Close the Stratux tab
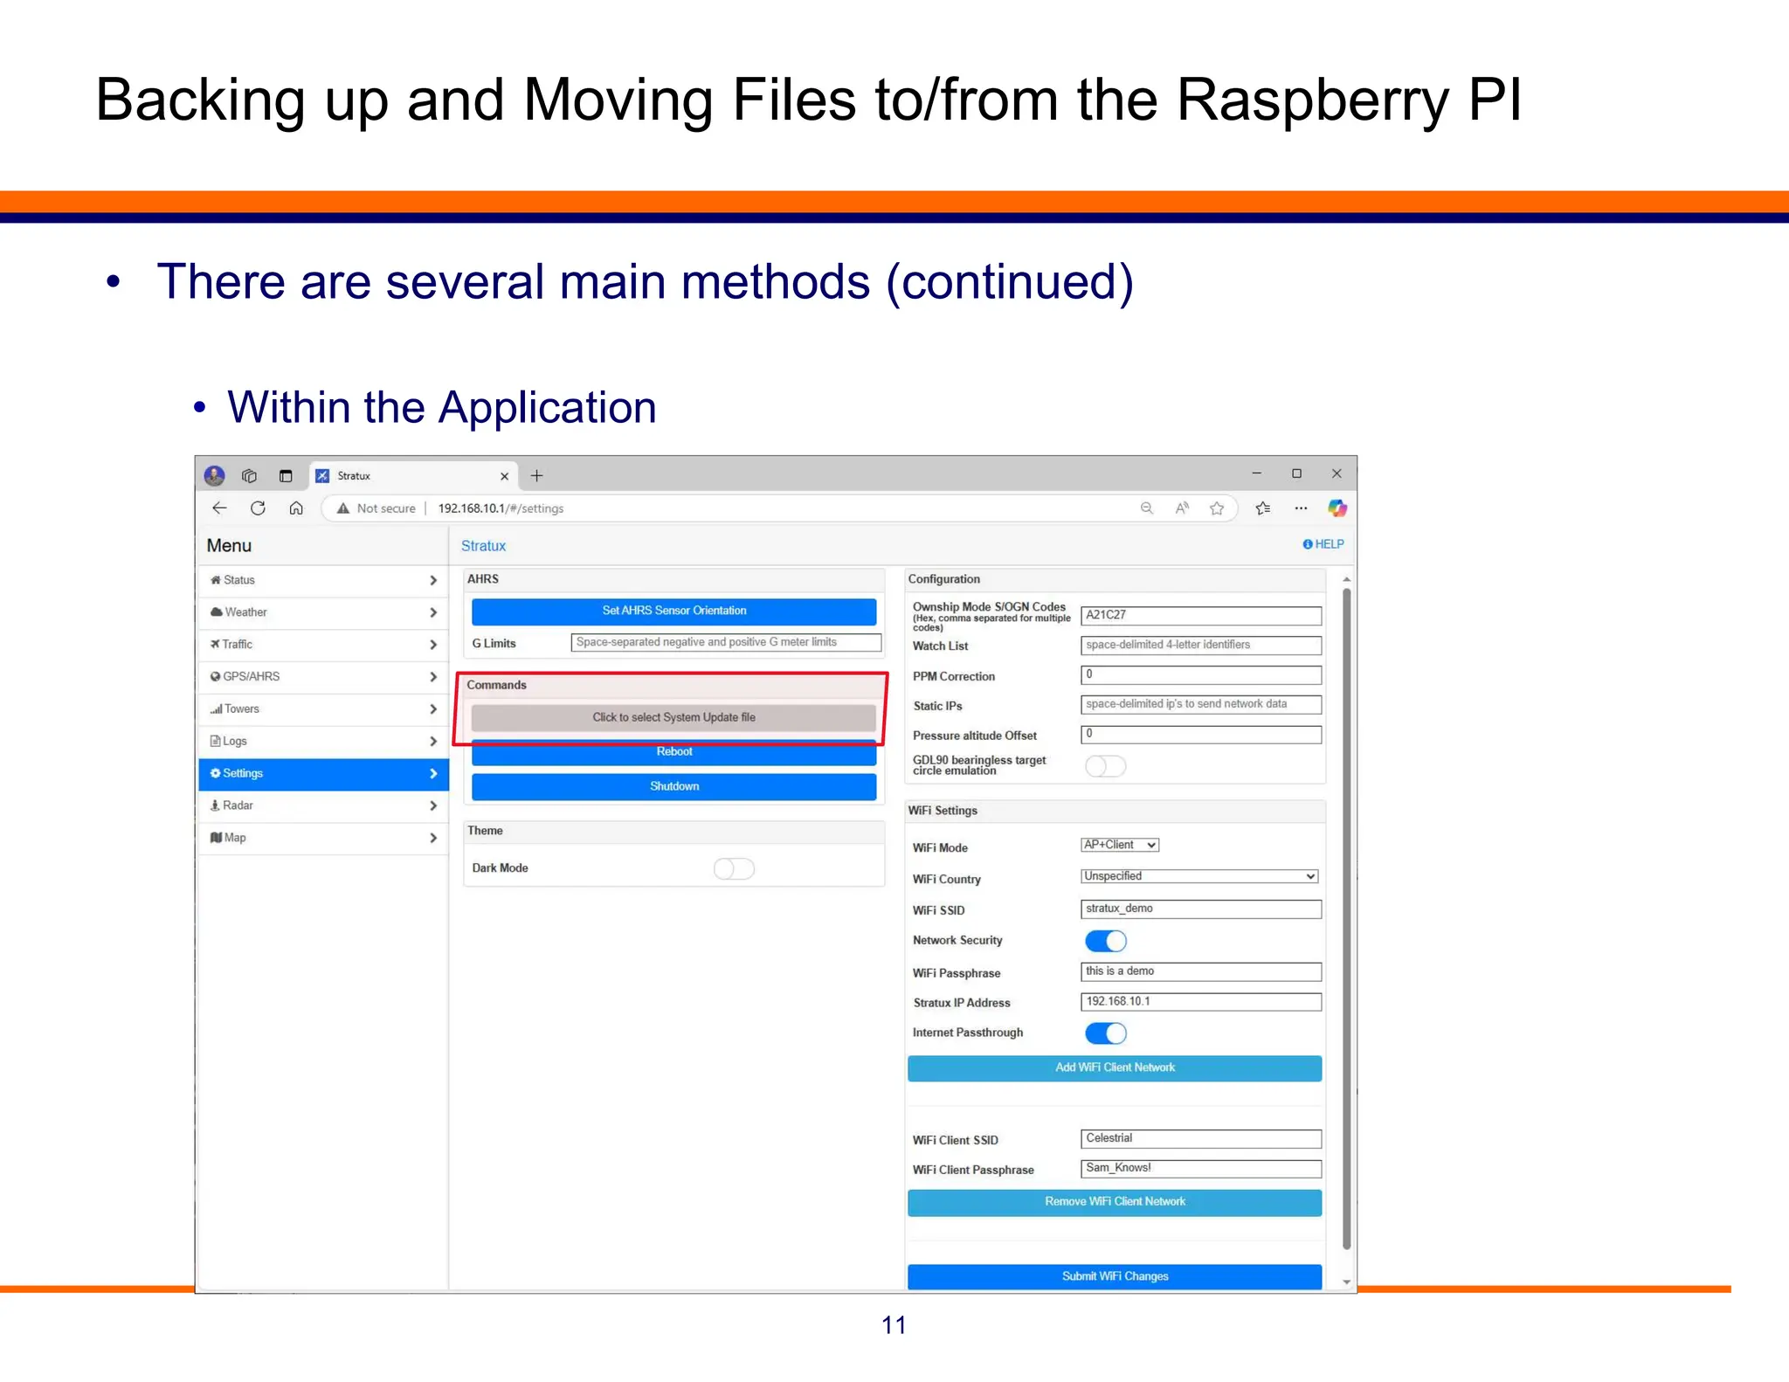Viewport: 1789px width, 1382px height. pyautogui.click(x=504, y=476)
